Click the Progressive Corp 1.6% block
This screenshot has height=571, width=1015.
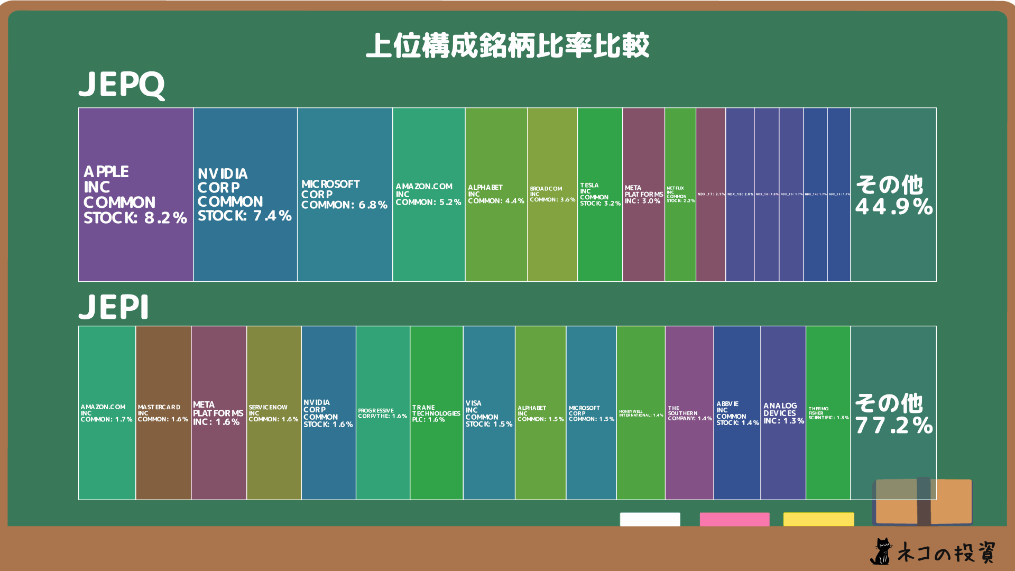[383, 413]
